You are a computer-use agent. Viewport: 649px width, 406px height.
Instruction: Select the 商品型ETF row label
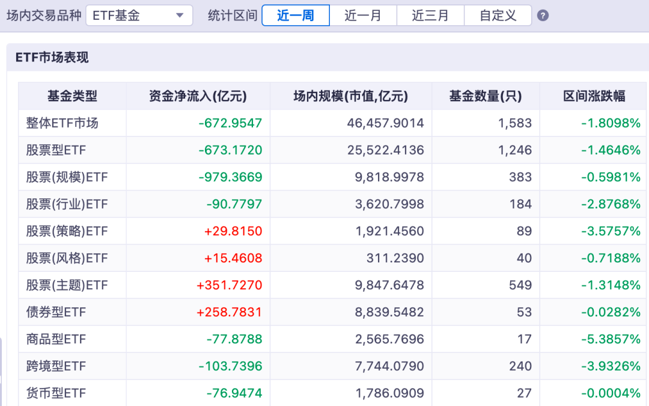click(x=56, y=339)
